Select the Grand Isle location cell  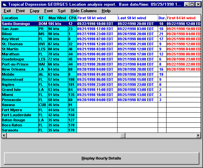(20, 90)
